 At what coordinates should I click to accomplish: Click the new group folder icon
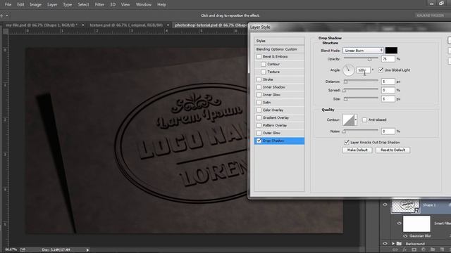point(433,250)
